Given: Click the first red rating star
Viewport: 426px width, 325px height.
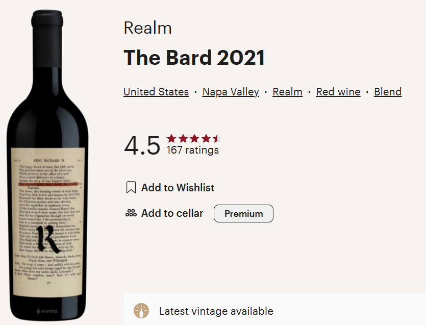Looking at the screenshot, I should tap(171, 139).
